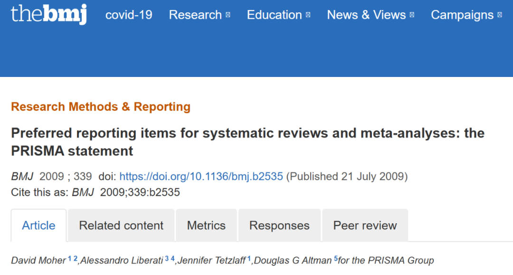Click the Published 21 July 2009 date
The height and width of the screenshot is (275, 513).
pyautogui.click(x=347, y=176)
